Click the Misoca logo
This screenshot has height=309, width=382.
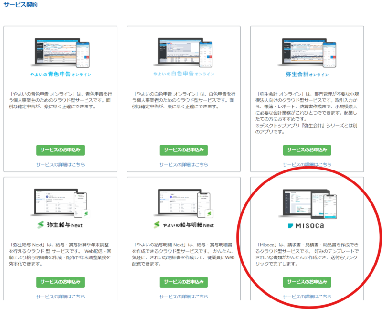click(x=307, y=224)
